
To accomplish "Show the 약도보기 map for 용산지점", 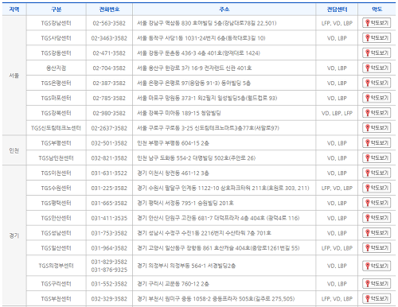I will click(377, 68).
